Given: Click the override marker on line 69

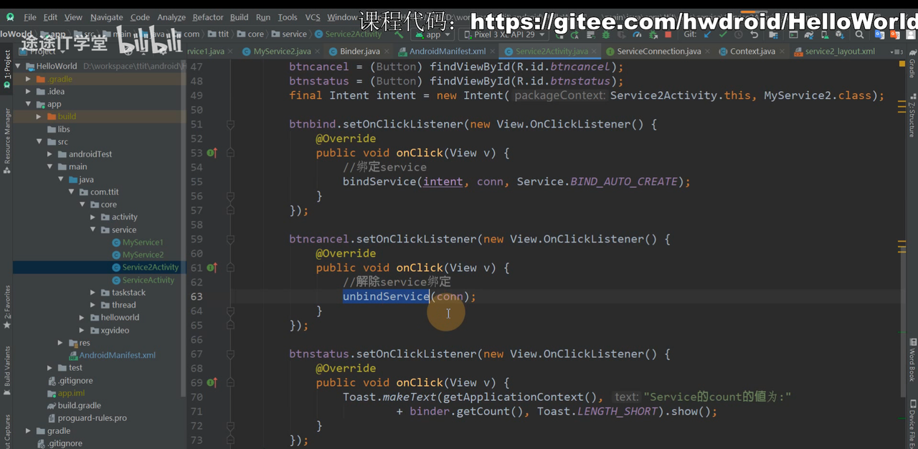Looking at the screenshot, I should [212, 382].
